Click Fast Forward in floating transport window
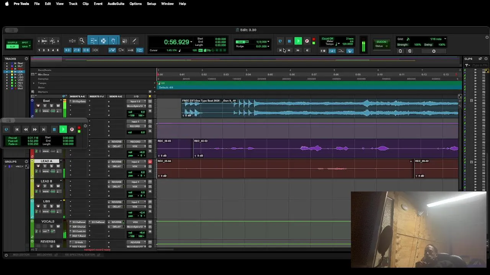Viewport: 490px width, 275px height. 34,129
